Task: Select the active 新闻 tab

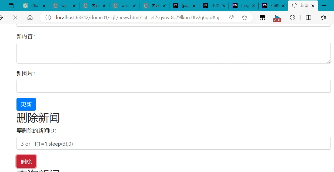Action: coord(301,6)
